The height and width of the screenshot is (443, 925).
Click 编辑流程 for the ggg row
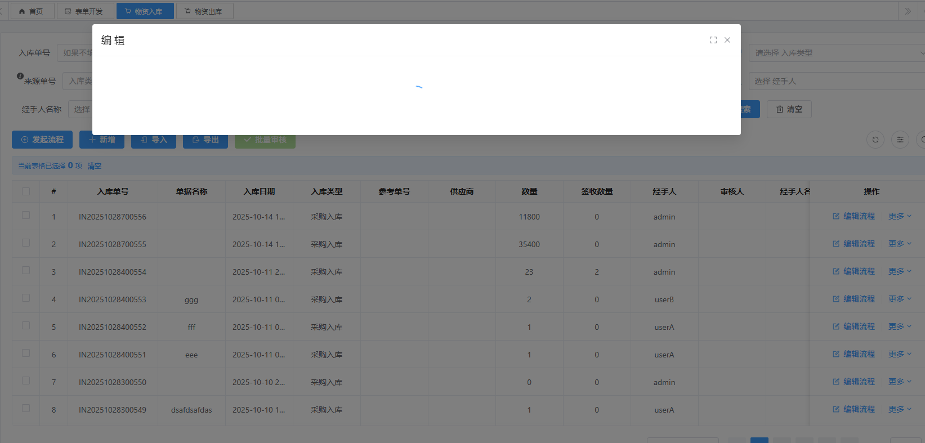(x=853, y=299)
